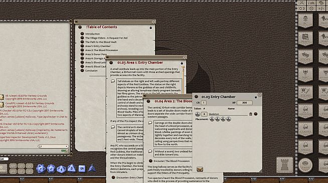Toggle the DIS modifier button
Image resolution: width=328 pixels, height=183 pixels.
coord(13,171)
